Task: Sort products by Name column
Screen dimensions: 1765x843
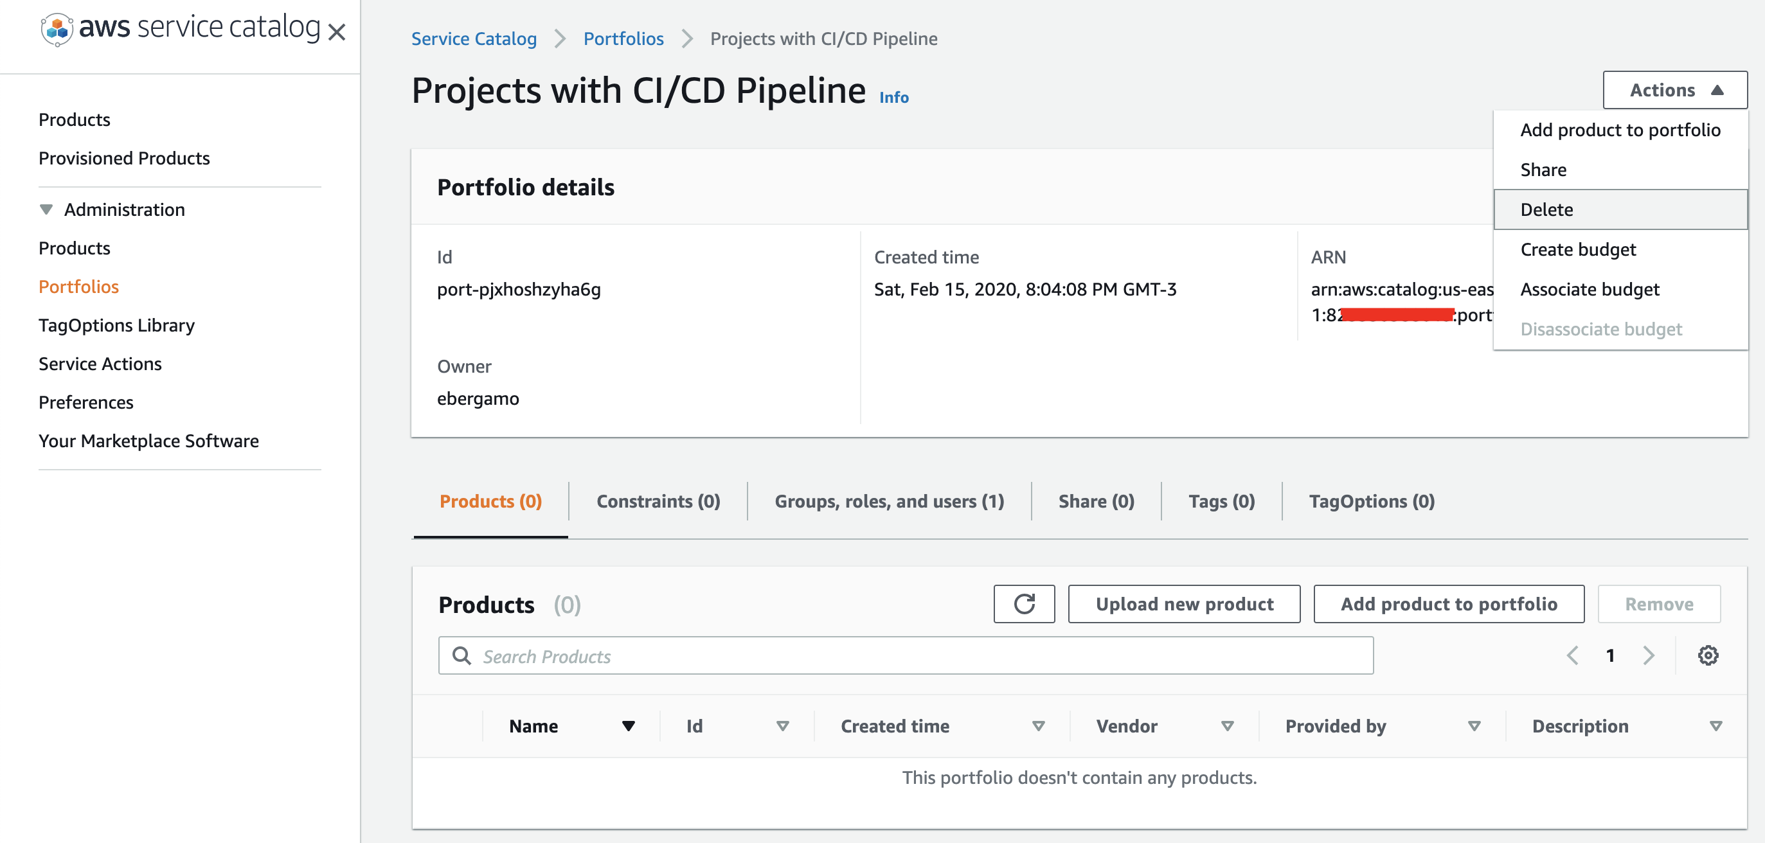Action: point(627,726)
